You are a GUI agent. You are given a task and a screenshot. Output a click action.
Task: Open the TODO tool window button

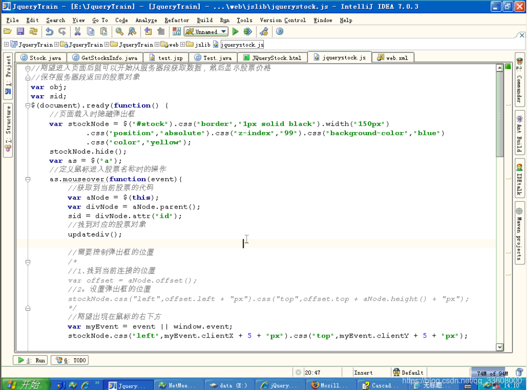(x=70, y=360)
